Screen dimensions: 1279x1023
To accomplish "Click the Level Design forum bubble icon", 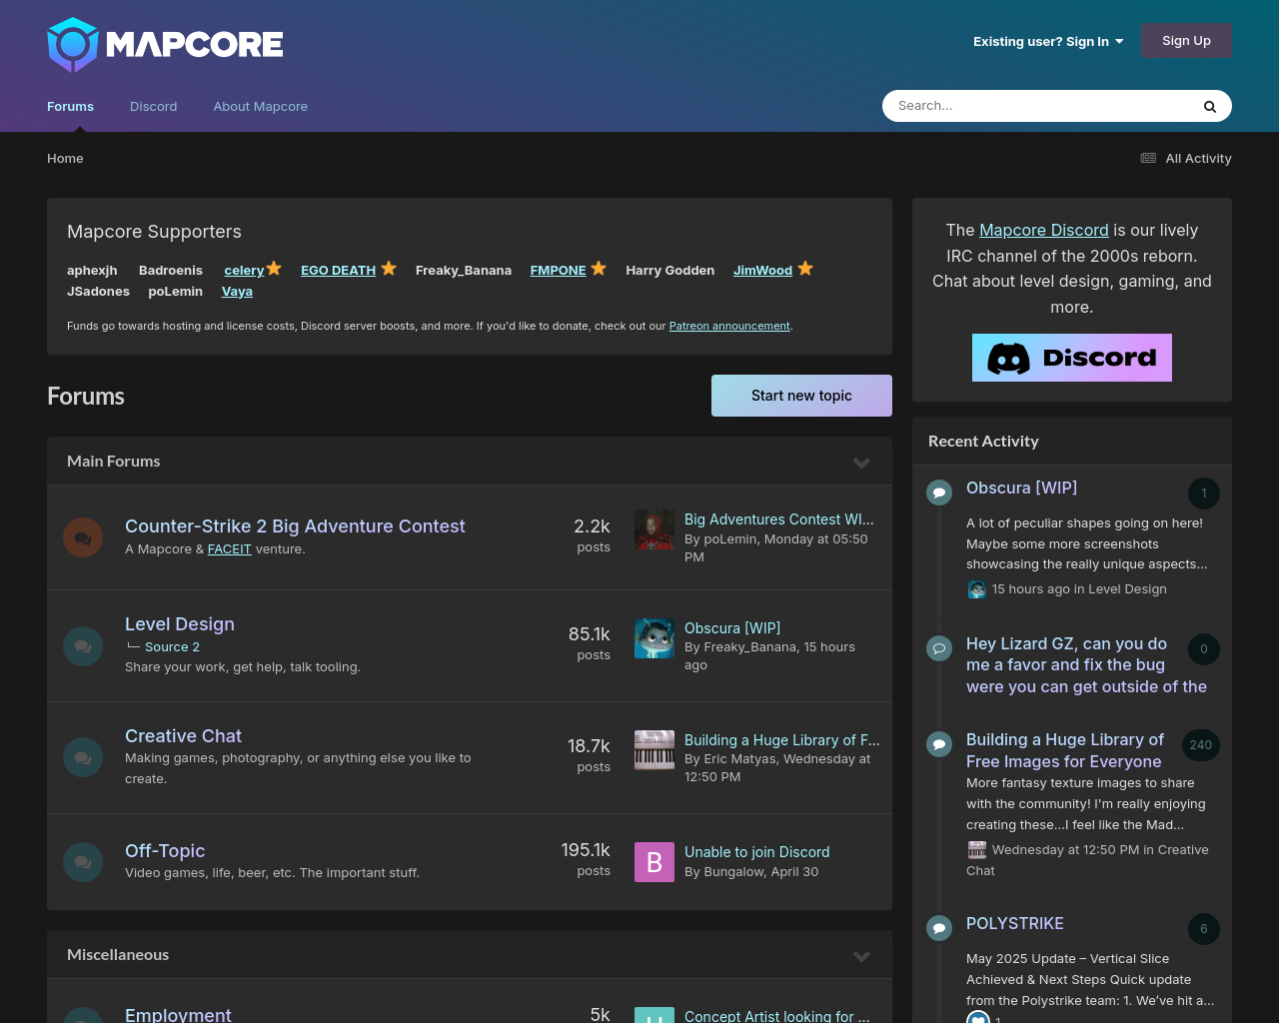I will [83, 645].
